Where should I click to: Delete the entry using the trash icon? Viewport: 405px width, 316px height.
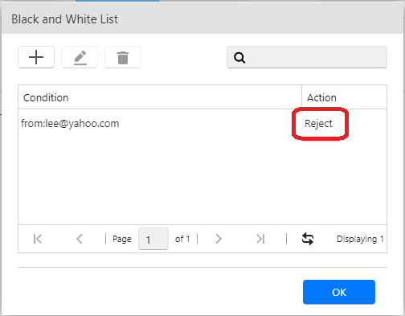coord(123,57)
